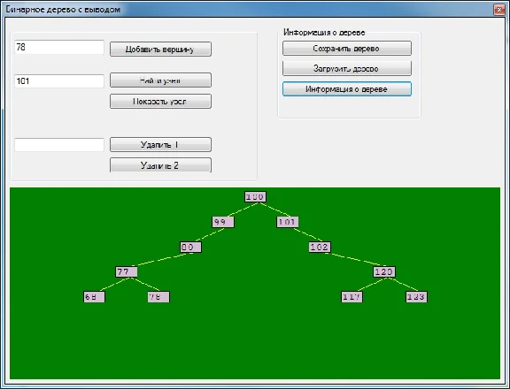Click the 'Информация о дереве' button
The height and width of the screenshot is (389, 510).
click(347, 89)
